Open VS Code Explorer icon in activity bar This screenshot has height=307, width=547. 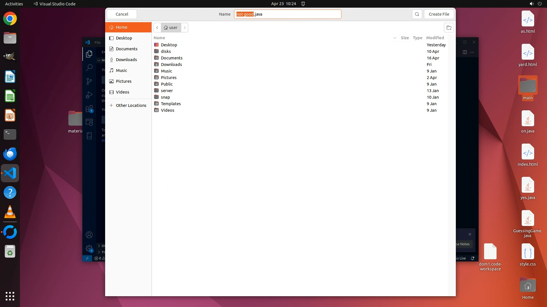89,54
